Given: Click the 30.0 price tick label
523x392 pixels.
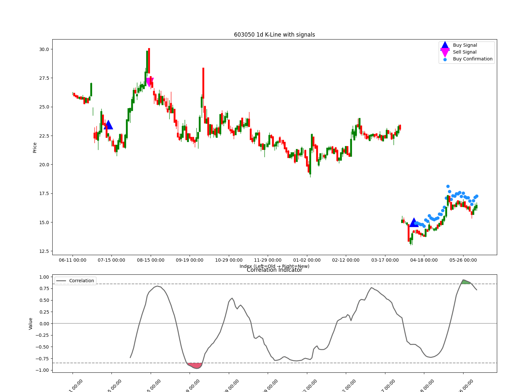Looking at the screenshot, I should [44, 49].
